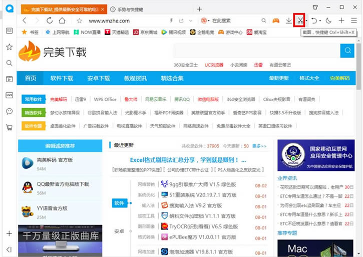Open the hamburger main menu

pos(354,21)
